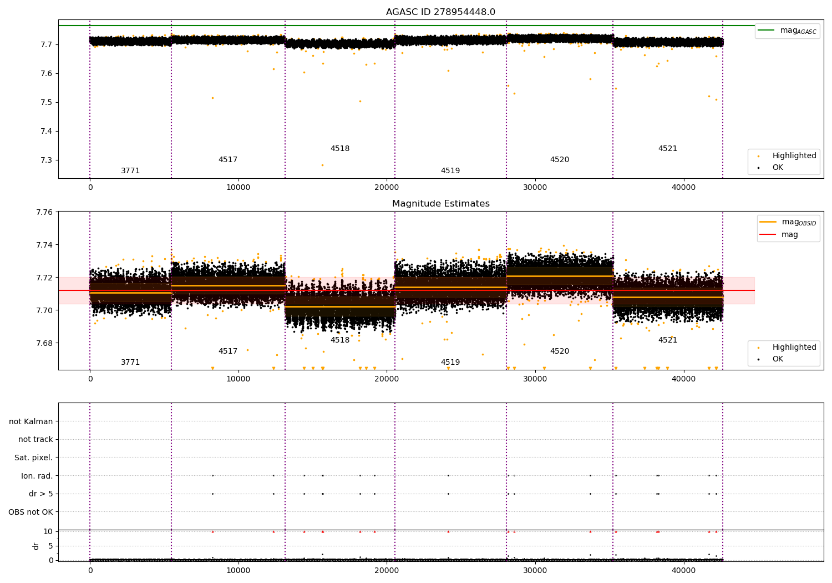Image resolution: width=832 pixels, height=583 pixels.
Task: Click x-axis tick 10000 in Magnitude Estimates plot
Action: [239, 379]
